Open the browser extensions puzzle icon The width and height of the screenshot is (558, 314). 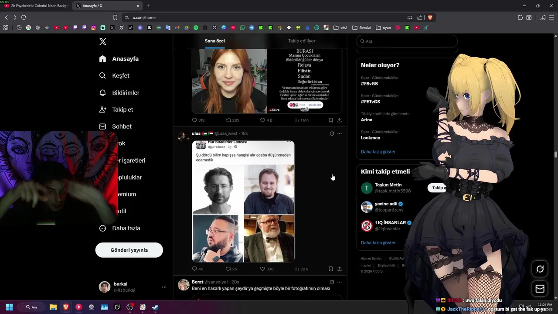point(520,17)
